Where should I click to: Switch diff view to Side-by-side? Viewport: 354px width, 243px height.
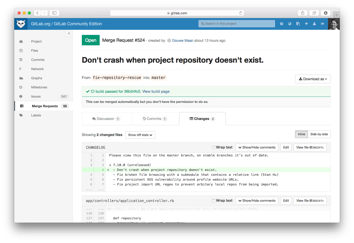(x=319, y=134)
